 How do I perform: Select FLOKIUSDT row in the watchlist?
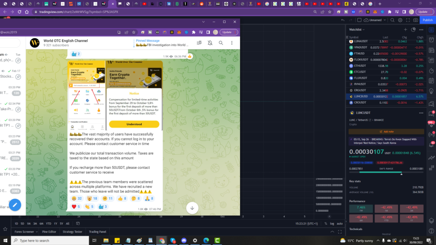[x=387, y=60]
